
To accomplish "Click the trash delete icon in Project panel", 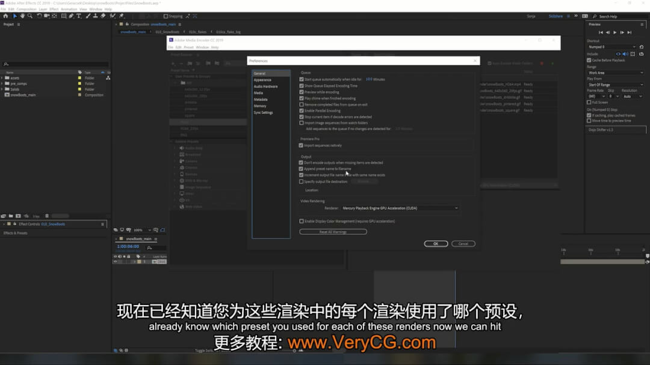I will click(x=47, y=216).
